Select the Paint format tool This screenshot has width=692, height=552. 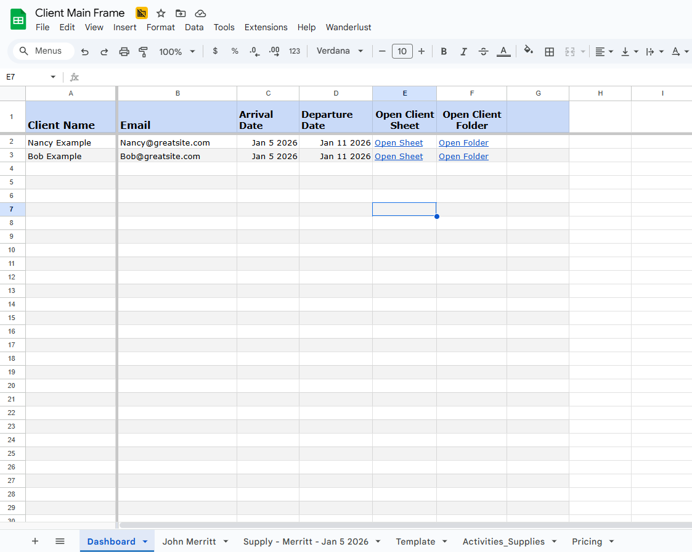(x=144, y=52)
